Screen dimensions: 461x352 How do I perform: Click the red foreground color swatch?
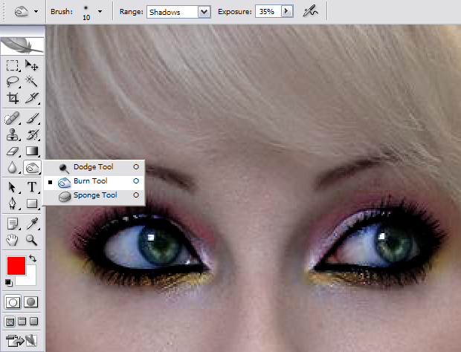click(x=16, y=266)
